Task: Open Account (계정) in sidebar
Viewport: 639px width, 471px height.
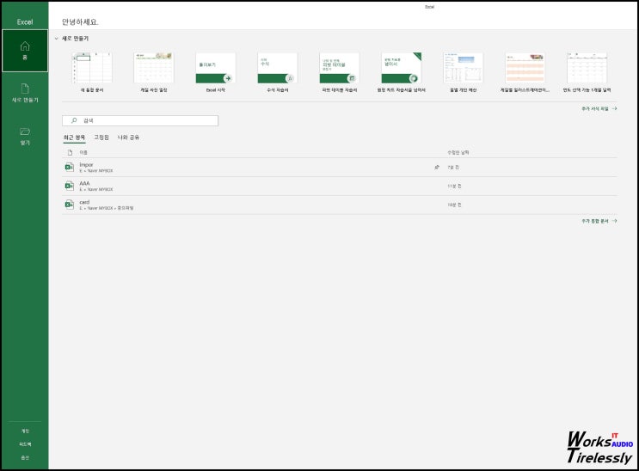Action: pos(25,431)
